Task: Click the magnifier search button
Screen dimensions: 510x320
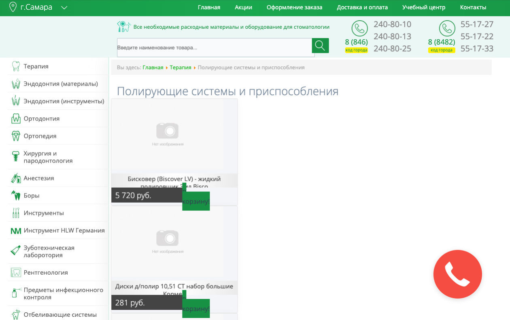Action: tap(320, 46)
